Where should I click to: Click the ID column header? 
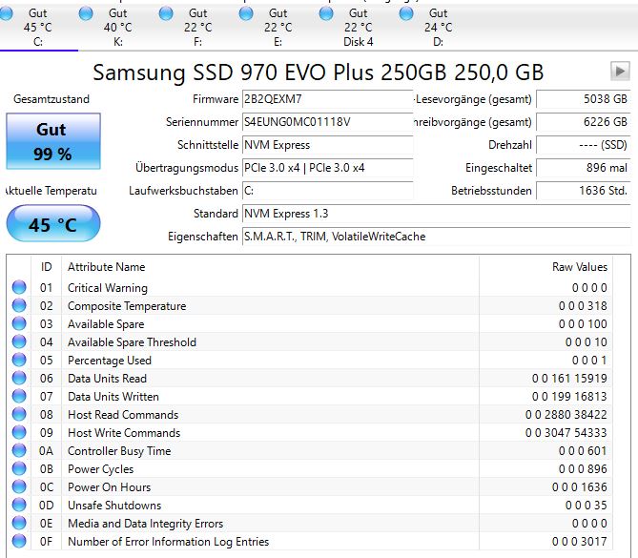click(x=47, y=267)
